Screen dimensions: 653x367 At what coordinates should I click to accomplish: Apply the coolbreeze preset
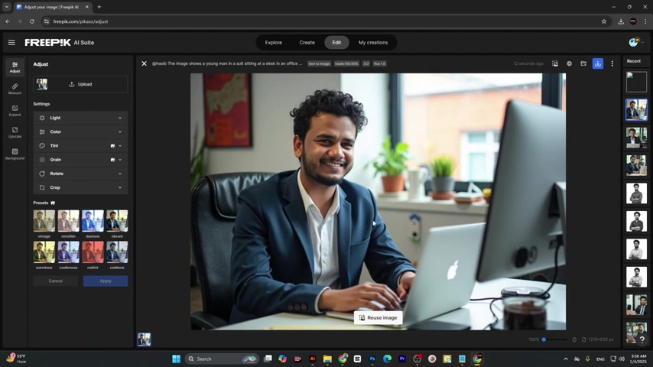coord(68,252)
